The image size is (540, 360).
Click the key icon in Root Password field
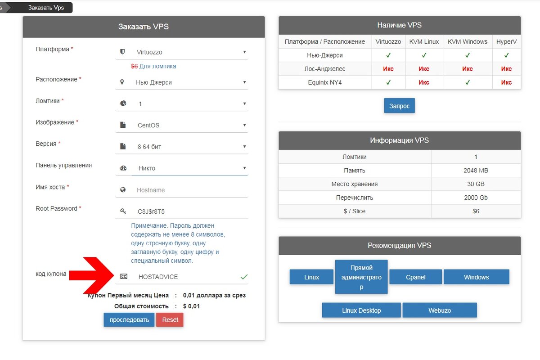pyautogui.click(x=123, y=211)
